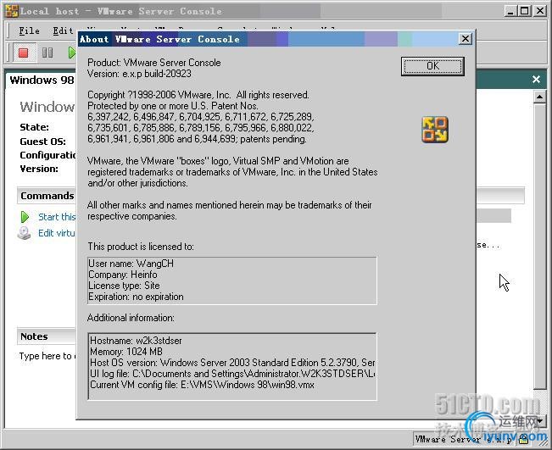The width and height of the screenshot is (552, 450).
Task: Select the UI log file line
Action: click(x=232, y=373)
